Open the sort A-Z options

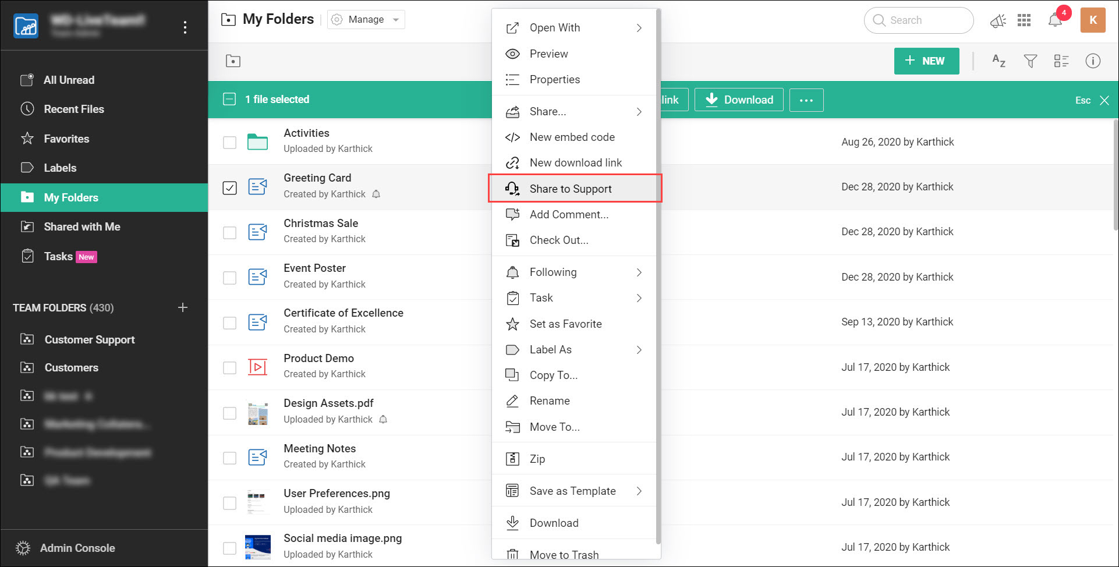pyautogui.click(x=998, y=61)
